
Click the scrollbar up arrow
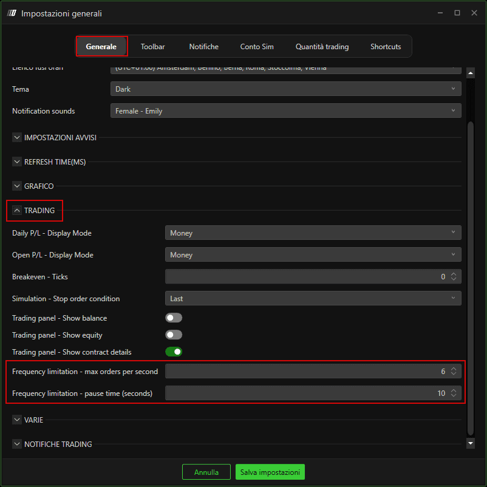[x=471, y=73]
